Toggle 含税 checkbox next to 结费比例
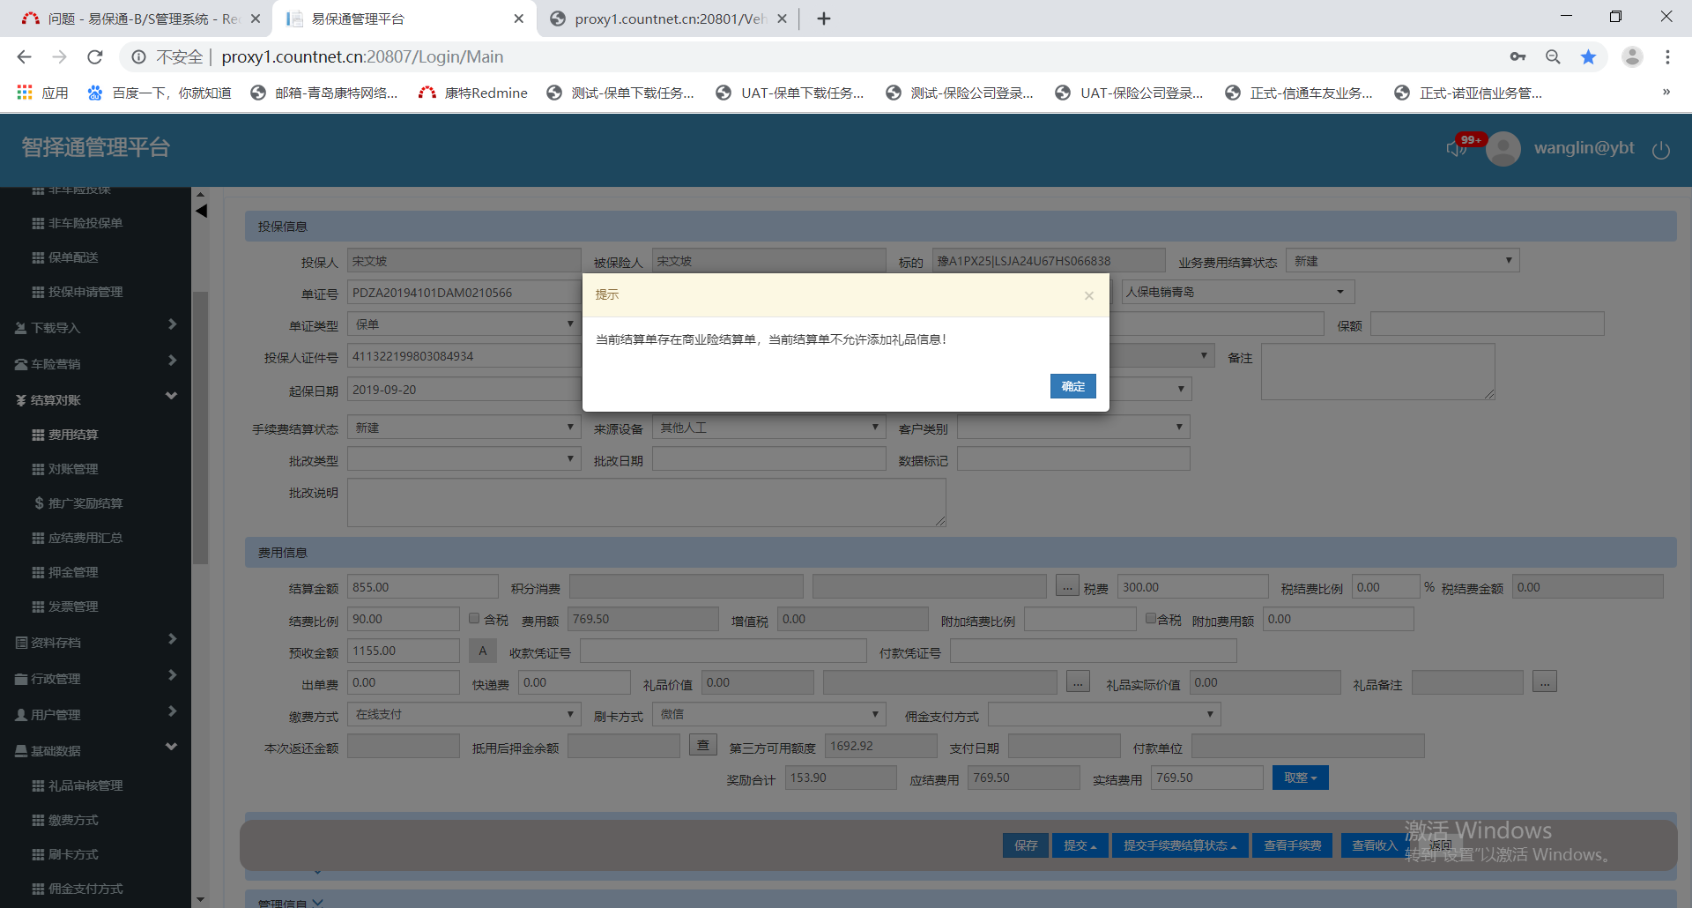Image resolution: width=1692 pixels, height=908 pixels. click(474, 619)
